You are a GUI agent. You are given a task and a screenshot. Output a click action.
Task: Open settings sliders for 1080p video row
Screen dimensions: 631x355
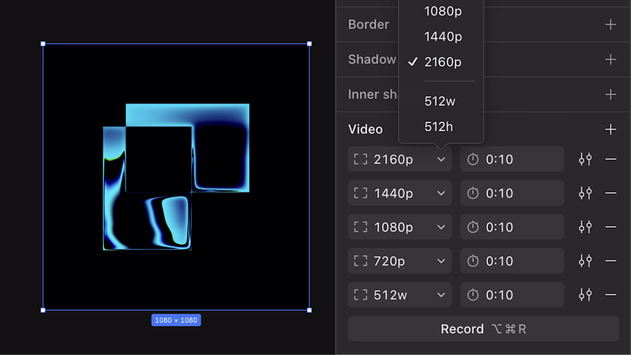pos(585,227)
